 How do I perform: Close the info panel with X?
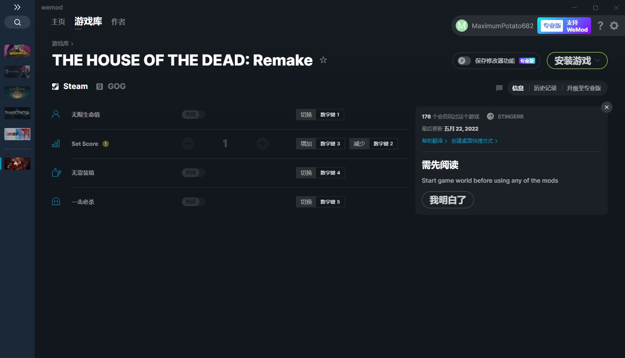tap(607, 107)
